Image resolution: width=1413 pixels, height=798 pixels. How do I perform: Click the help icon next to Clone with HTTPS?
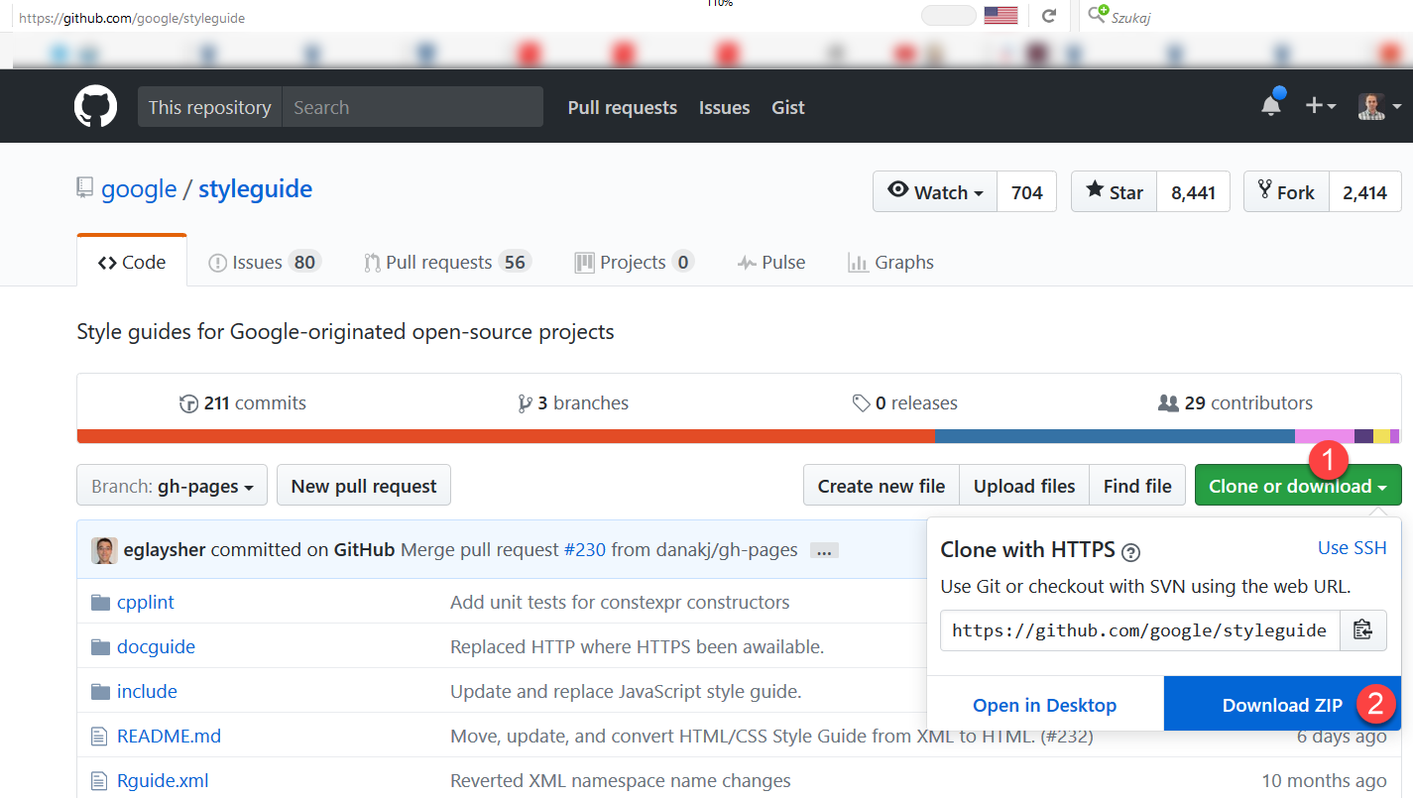(1130, 552)
